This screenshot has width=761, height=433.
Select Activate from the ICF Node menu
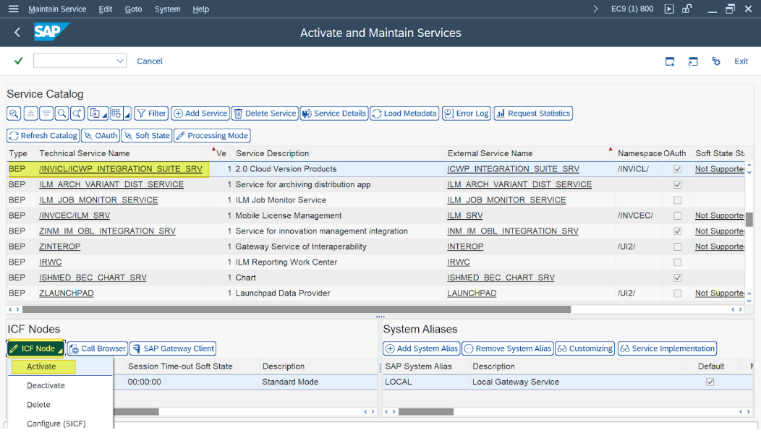pos(41,366)
